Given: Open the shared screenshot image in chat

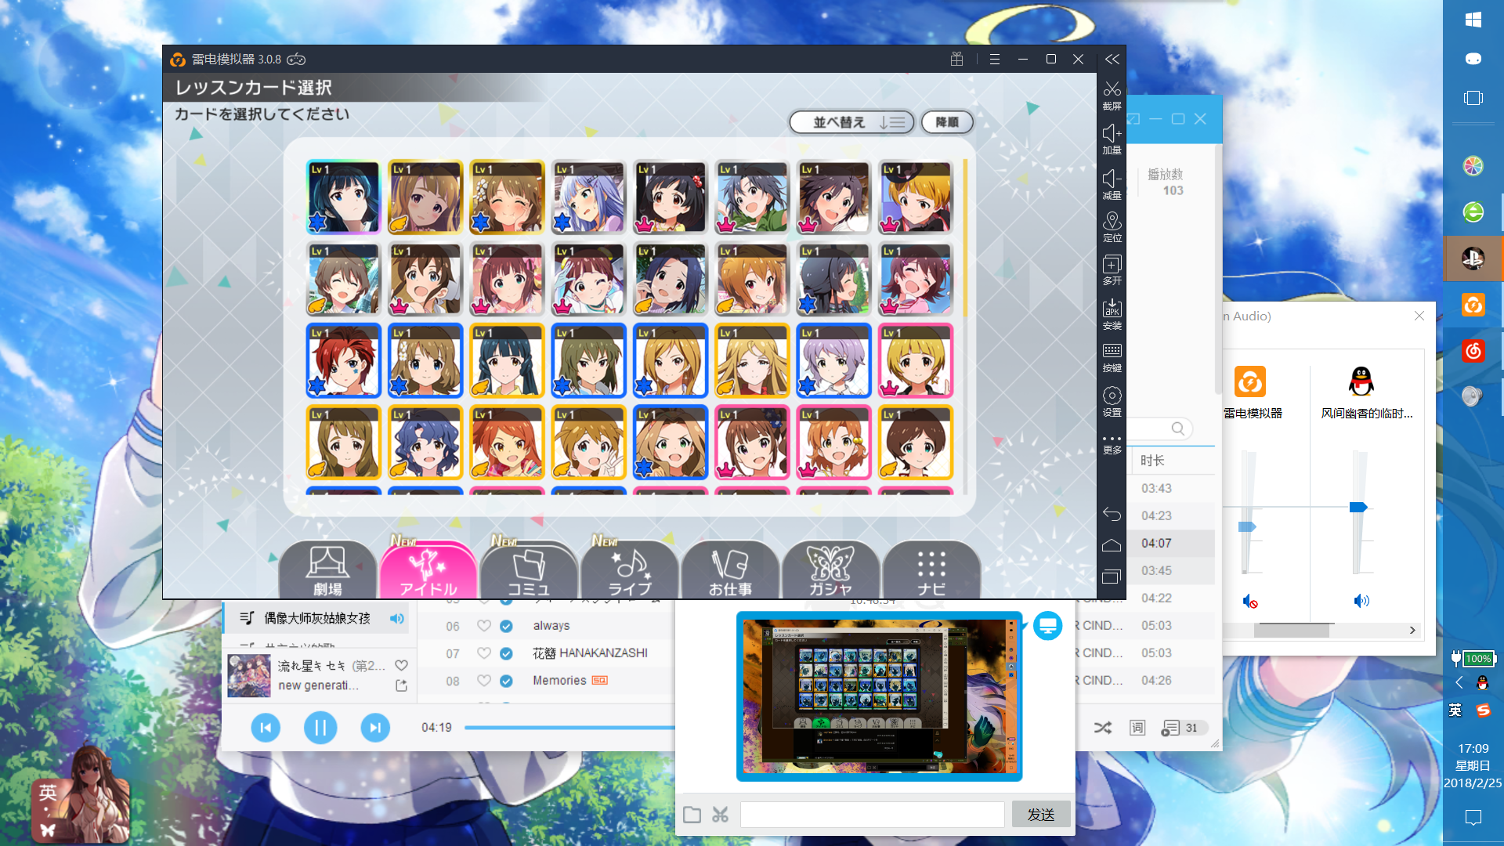Looking at the screenshot, I should tap(879, 696).
